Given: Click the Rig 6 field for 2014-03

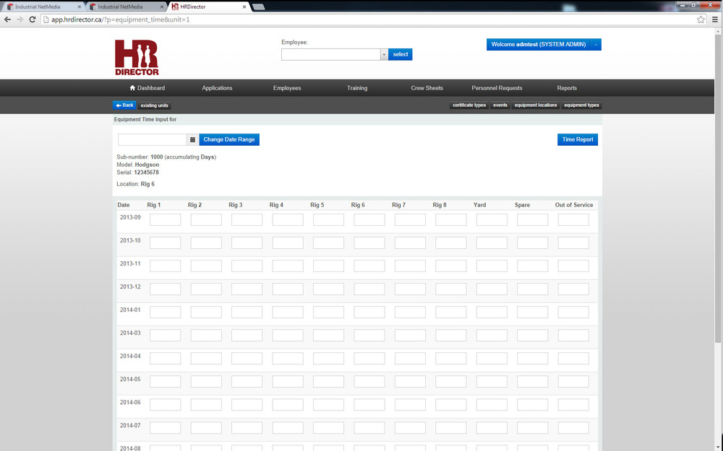Looking at the screenshot, I should click(x=369, y=335).
